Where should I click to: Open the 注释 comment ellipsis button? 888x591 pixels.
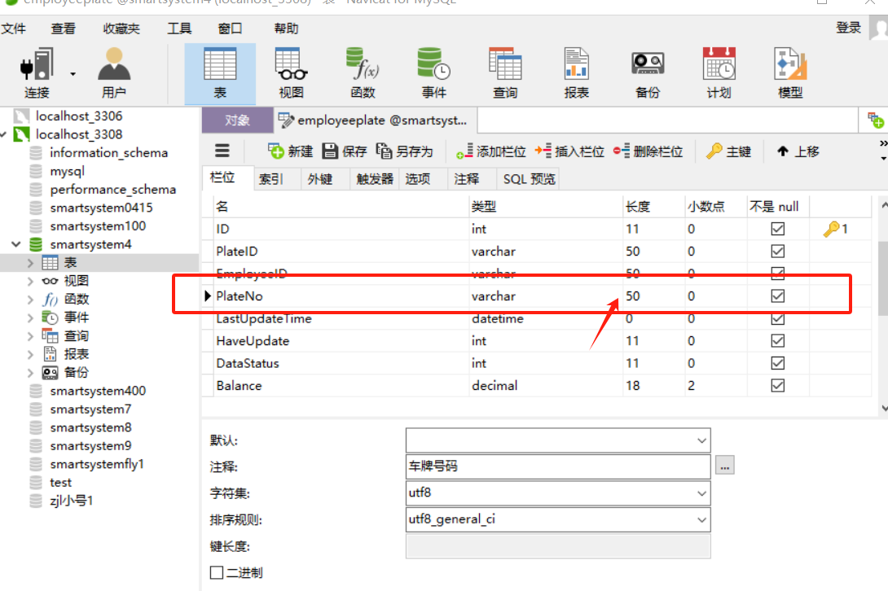(725, 466)
